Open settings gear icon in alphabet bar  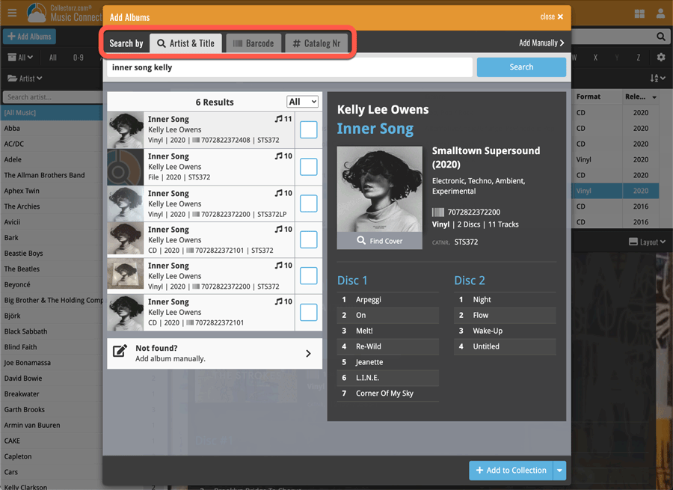pos(661,57)
